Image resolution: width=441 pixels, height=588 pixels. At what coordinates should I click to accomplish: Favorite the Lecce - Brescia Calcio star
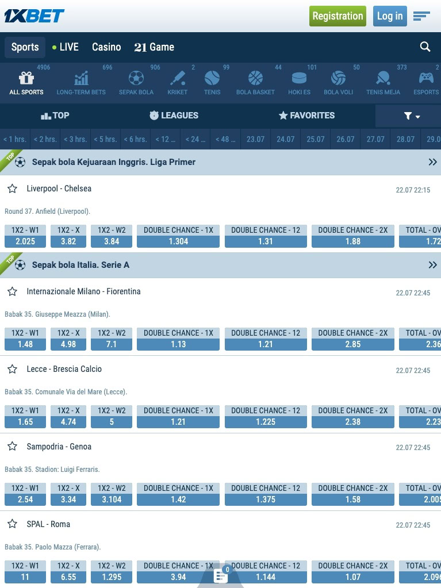tap(13, 369)
